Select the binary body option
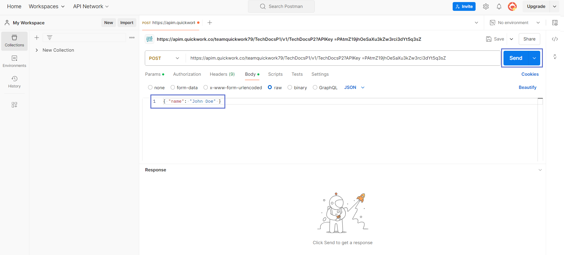Image resolution: width=564 pixels, height=255 pixels. pos(290,87)
